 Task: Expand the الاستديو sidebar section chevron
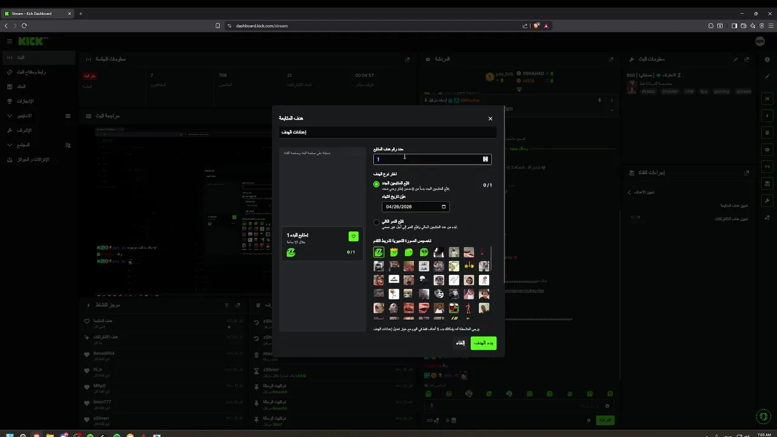click(x=10, y=115)
